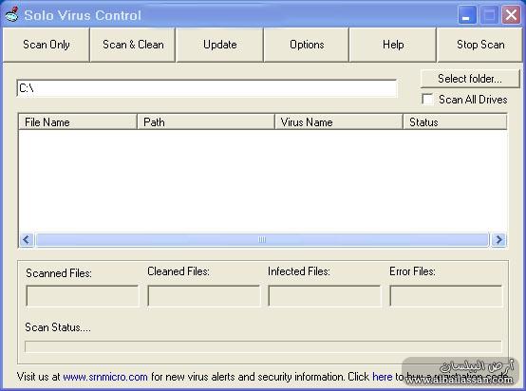Close the Solo Virus Control window
The height and width of the screenshot is (391, 526).
click(511, 15)
